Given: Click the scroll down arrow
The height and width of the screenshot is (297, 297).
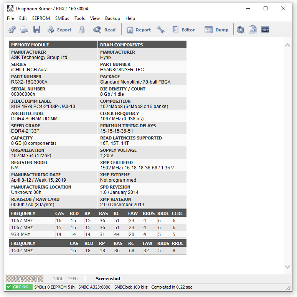Looking at the screenshot, I should (x=287, y=267).
